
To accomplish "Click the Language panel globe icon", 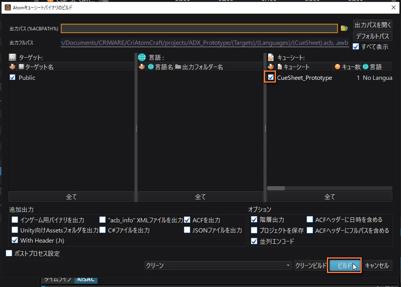I will (142, 57).
